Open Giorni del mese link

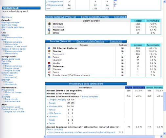(x=10, y=25)
